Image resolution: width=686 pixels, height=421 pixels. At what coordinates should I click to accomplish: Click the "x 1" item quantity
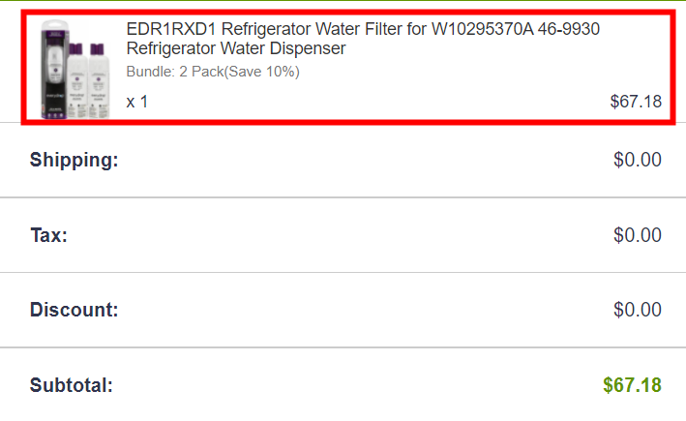(137, 101)
